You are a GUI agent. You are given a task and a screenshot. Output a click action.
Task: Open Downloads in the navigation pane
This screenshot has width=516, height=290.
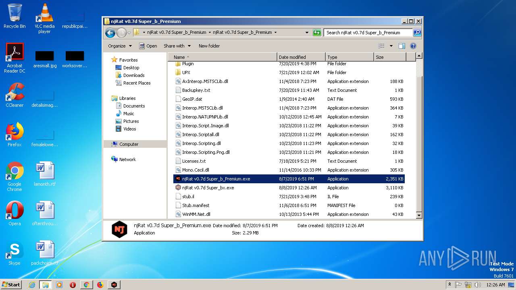[x=130, y=75]
